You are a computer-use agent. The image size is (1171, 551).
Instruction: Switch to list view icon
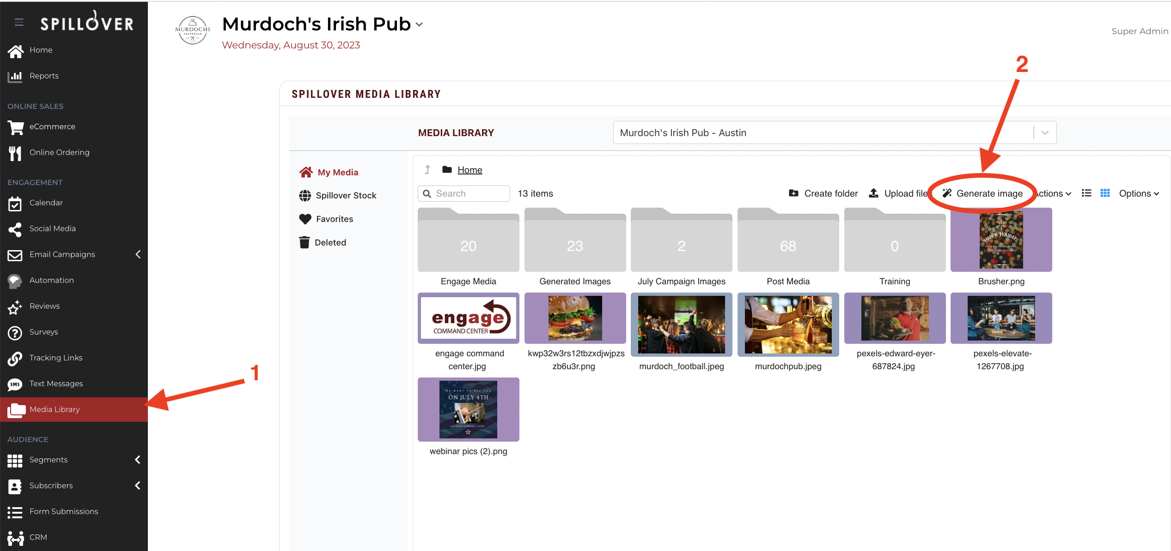coord(1086,193)
